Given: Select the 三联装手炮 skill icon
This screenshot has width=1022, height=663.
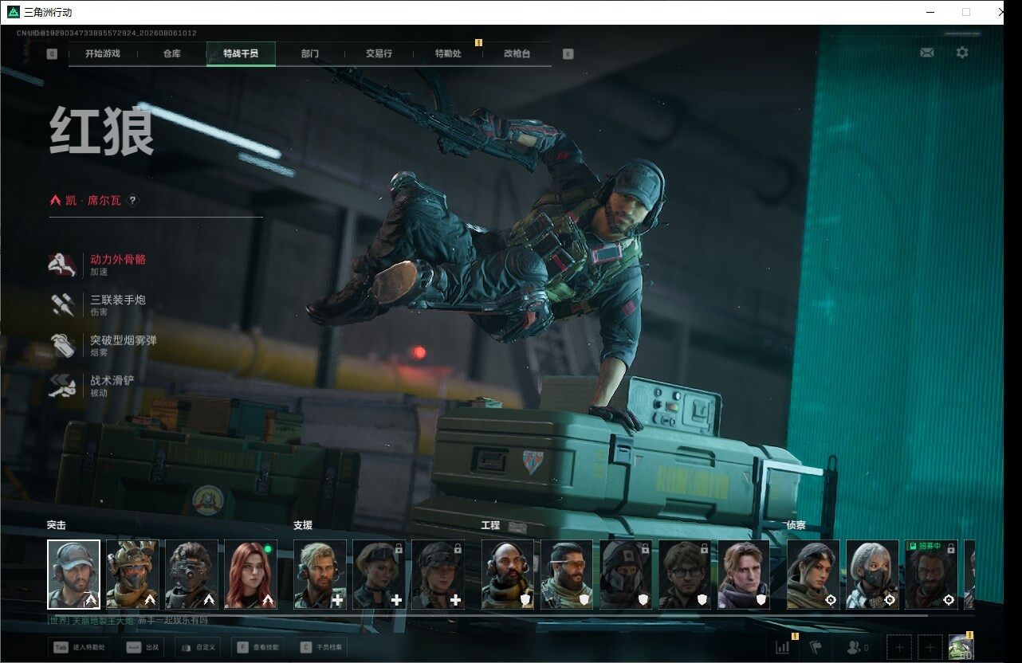Looking at the screenshot, I should pos(62,305).
